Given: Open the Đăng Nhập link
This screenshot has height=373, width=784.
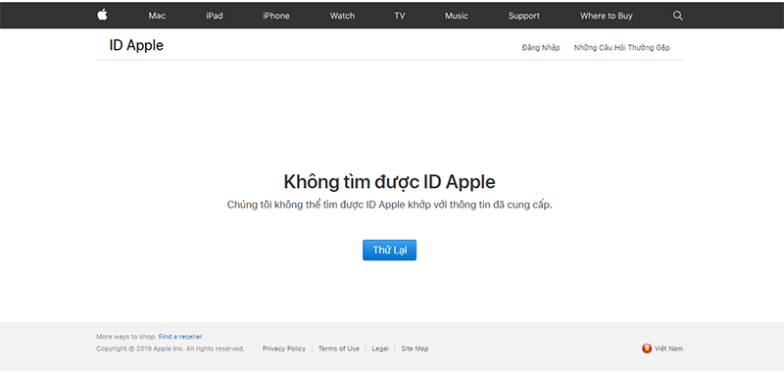Looking at the screenshot, I should pyautogui.click(x=541, y=48).
